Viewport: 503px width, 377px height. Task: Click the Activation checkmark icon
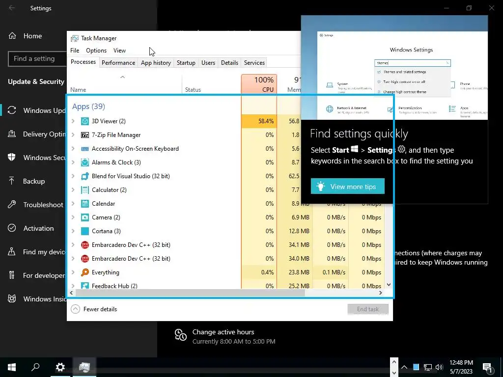(12, 228)
